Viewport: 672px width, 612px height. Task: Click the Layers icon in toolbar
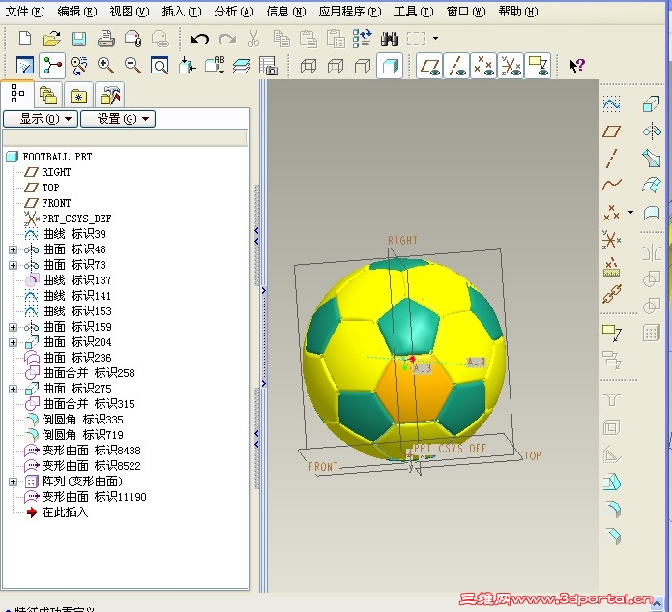(242, 66)
